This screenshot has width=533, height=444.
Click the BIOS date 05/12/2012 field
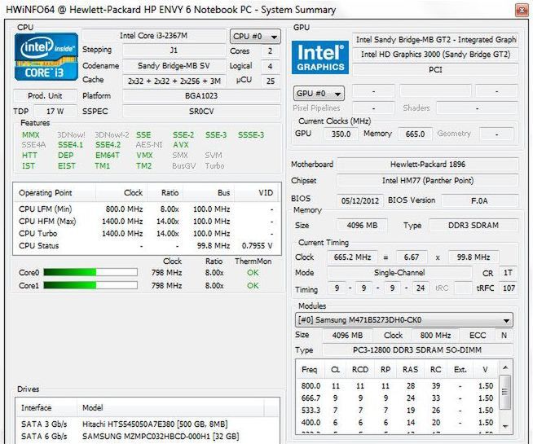click(x=360, y=200)
